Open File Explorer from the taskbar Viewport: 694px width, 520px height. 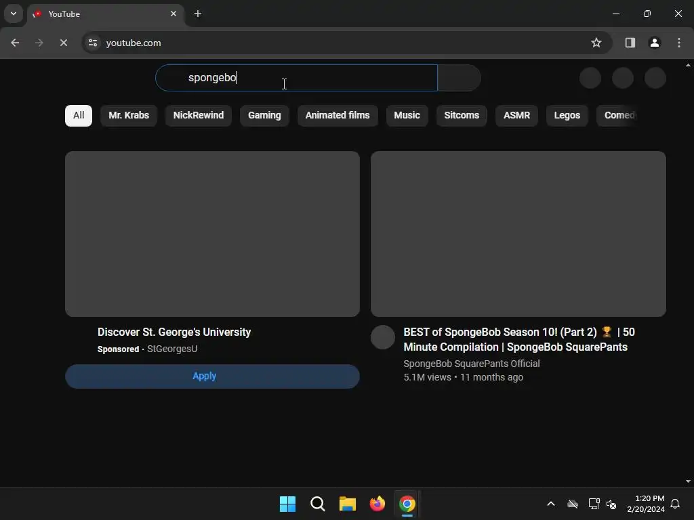(x=348, y=504)
